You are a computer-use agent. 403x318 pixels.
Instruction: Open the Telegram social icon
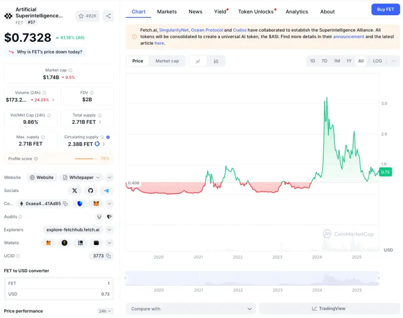(106, 191)
